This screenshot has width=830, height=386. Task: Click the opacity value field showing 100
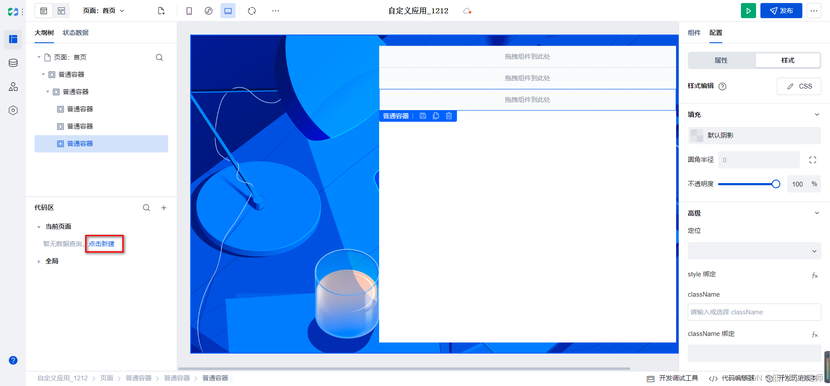coord(797,184)
